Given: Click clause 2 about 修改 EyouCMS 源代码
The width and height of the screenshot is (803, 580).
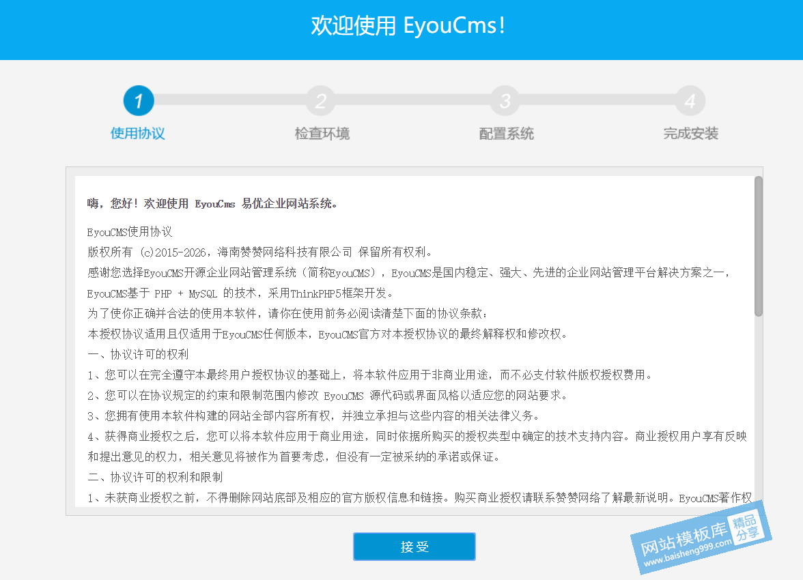Looking at the screenshot, I should coord(328,396).
